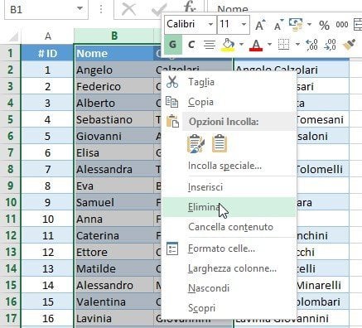Click the format painter brush icon
Viewport: 362px width, 328px height.
pos(350,44)
